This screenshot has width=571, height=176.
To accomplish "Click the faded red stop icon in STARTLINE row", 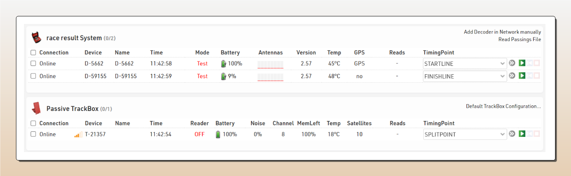I will [x=537, y=63].
